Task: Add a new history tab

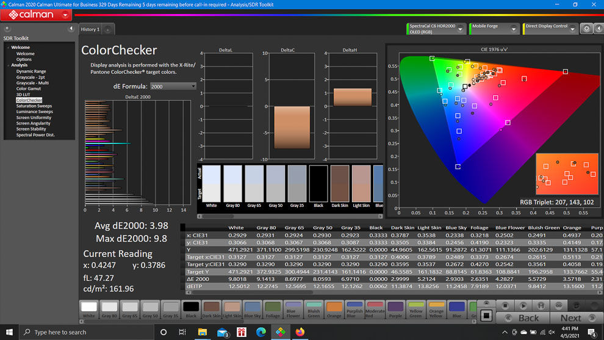Action: coord(108,29)
